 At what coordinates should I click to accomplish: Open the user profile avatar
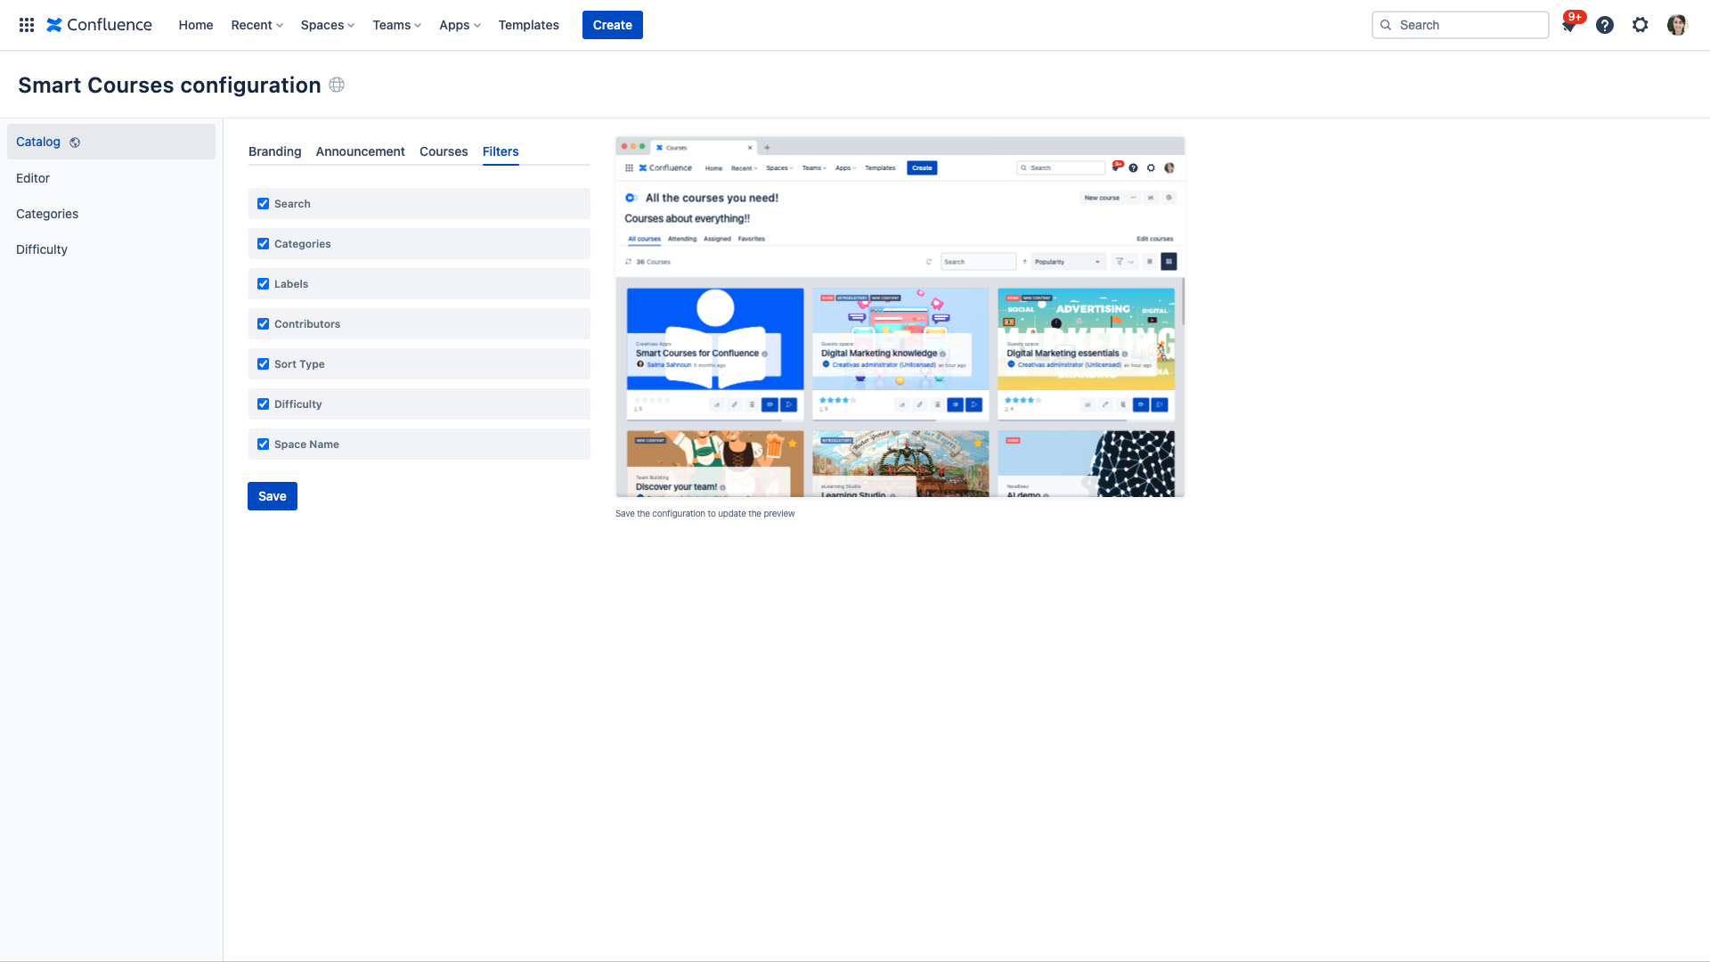coord(1677,25)
